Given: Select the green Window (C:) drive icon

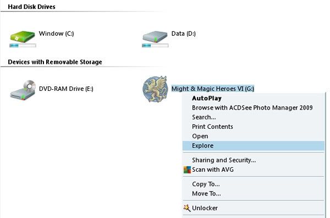Looking at the screenshot, I should click(x=23, y=36).
